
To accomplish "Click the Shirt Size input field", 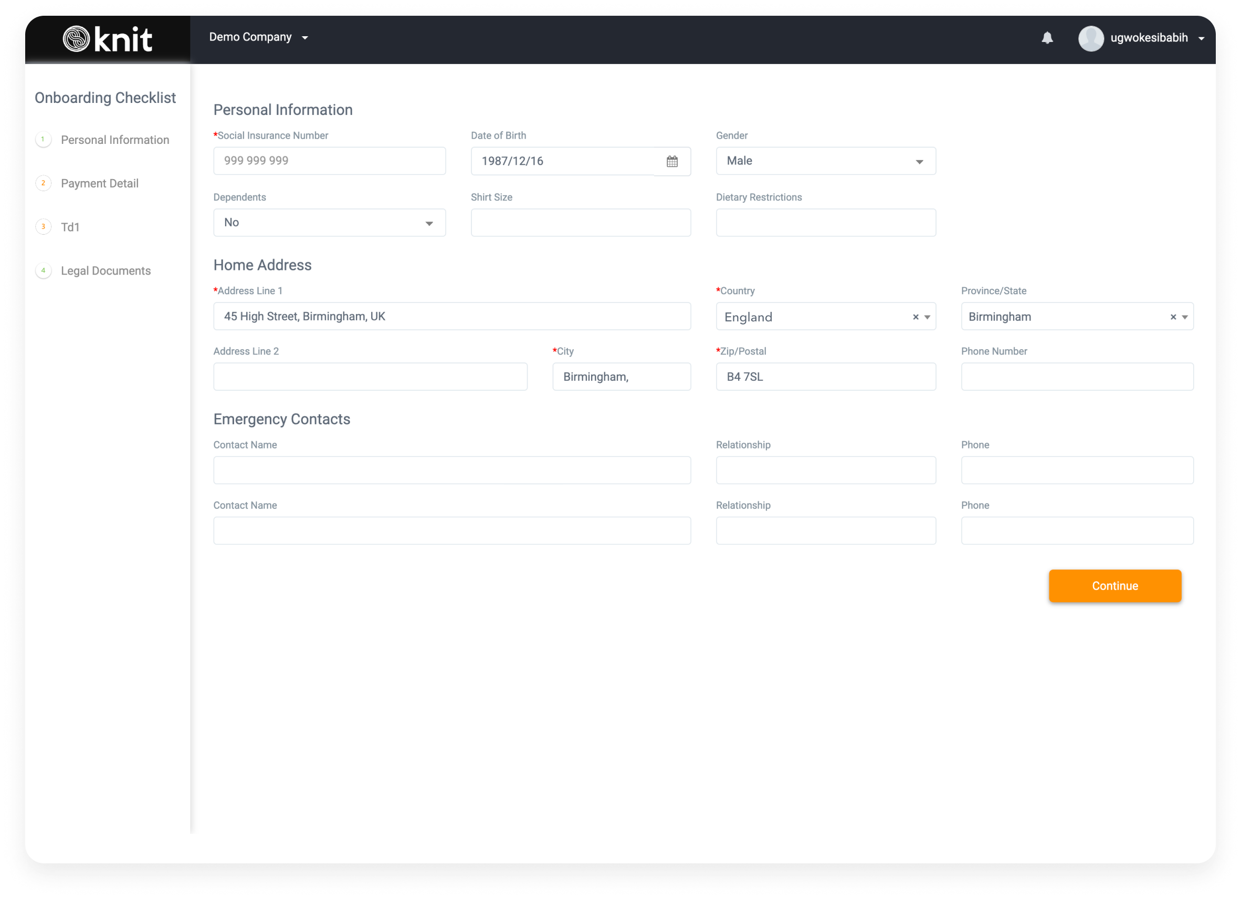I will click(x=581, y=222).
